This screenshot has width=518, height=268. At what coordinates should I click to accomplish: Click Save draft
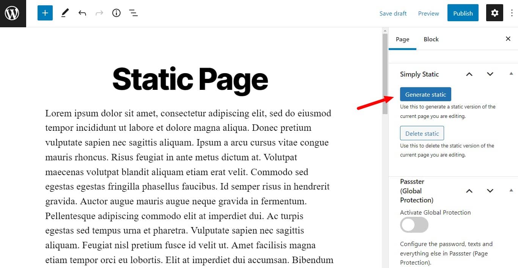393,13
